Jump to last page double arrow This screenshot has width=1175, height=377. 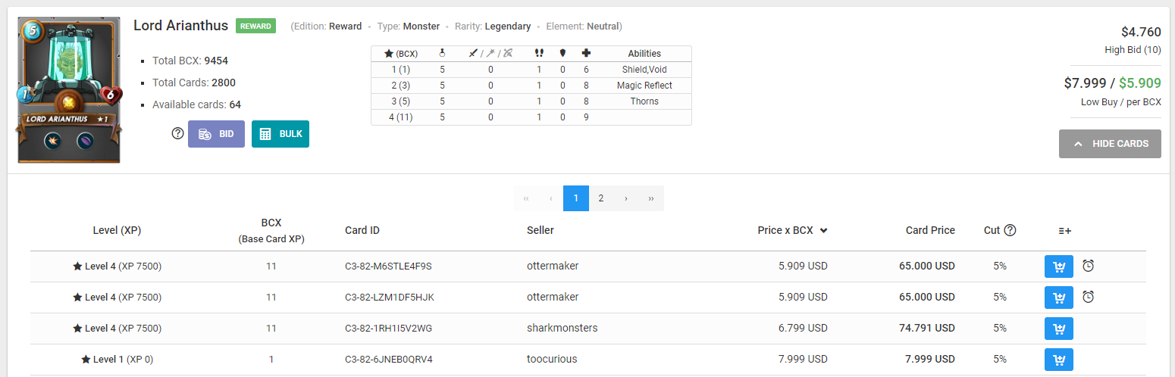(651, 198)
